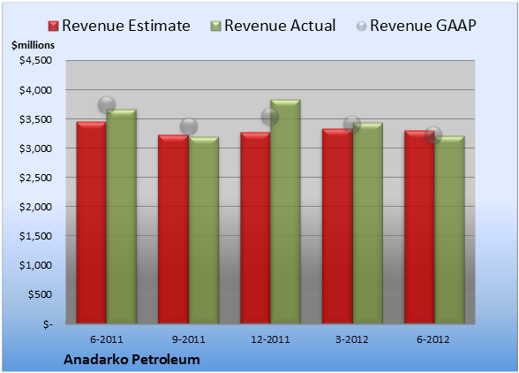Click the GAAP revenue sphere above 3-2012
This screenshot has width=519, height=373.
pos(352,125)
